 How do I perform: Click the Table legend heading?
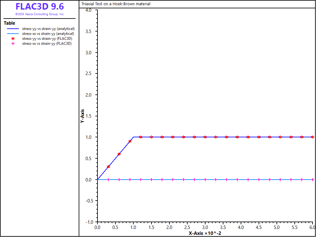pyautogui.click(x=9, y=23)
